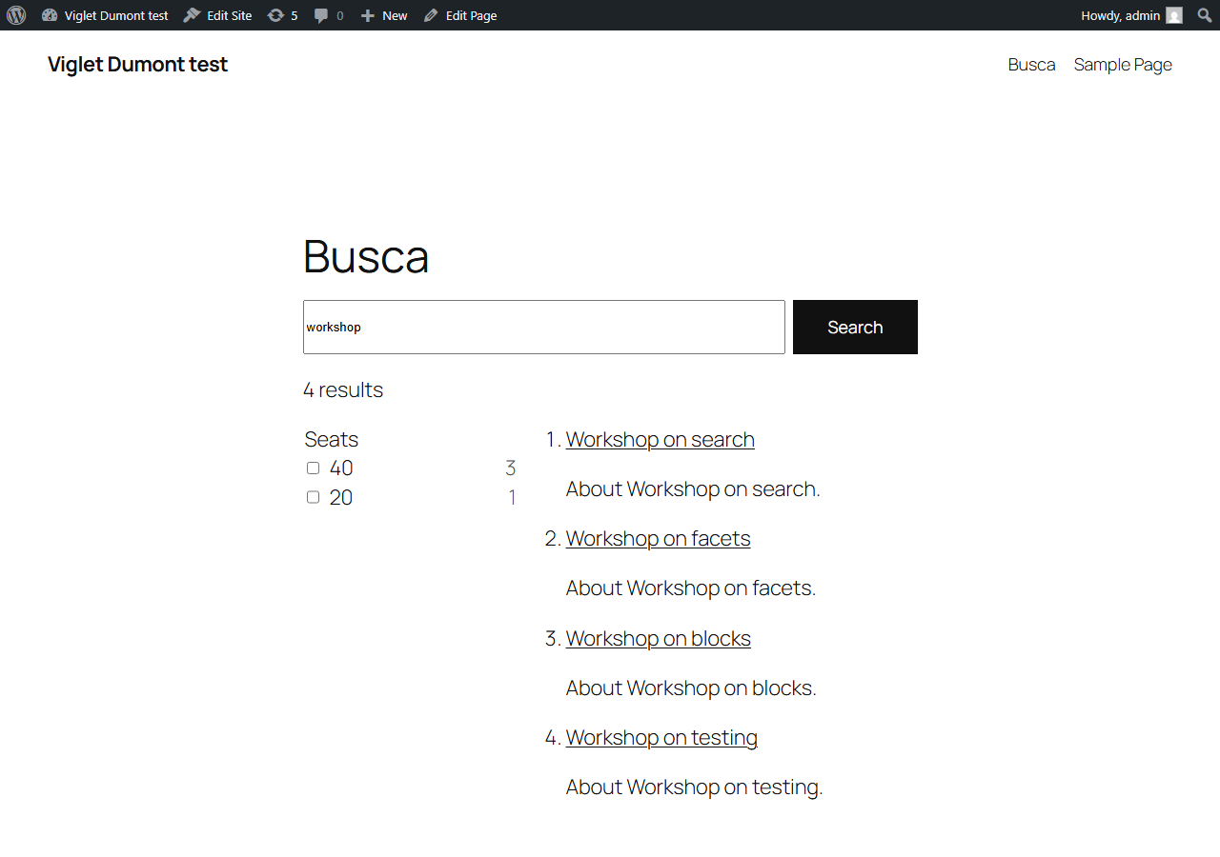Open the 5 pending updates icon
This screenshot has height=857, width=1220.
point(282,15)
